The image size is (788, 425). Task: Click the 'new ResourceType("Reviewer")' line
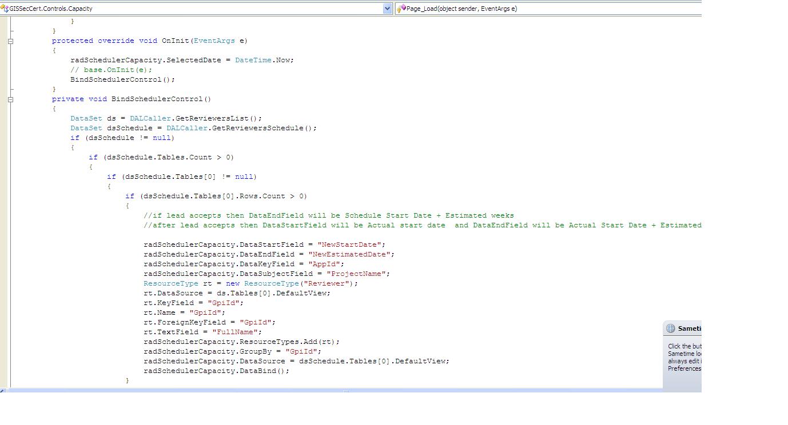251,283
